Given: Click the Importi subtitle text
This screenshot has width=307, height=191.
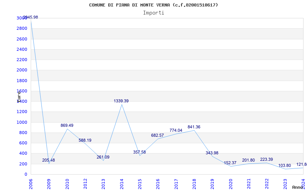Looking at the screenshot, I should 153,13.
